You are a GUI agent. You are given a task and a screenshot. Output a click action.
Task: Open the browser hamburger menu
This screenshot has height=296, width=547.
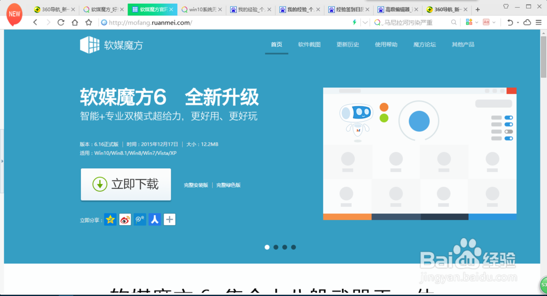pyautogui.click(x=539, y=22)
